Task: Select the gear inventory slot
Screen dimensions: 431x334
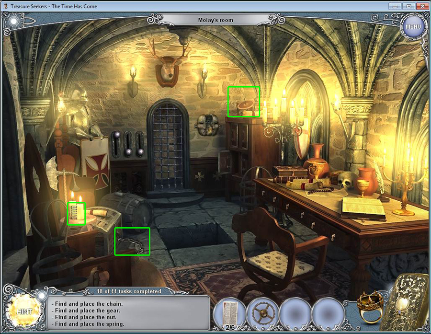Action: coord(262,313)
